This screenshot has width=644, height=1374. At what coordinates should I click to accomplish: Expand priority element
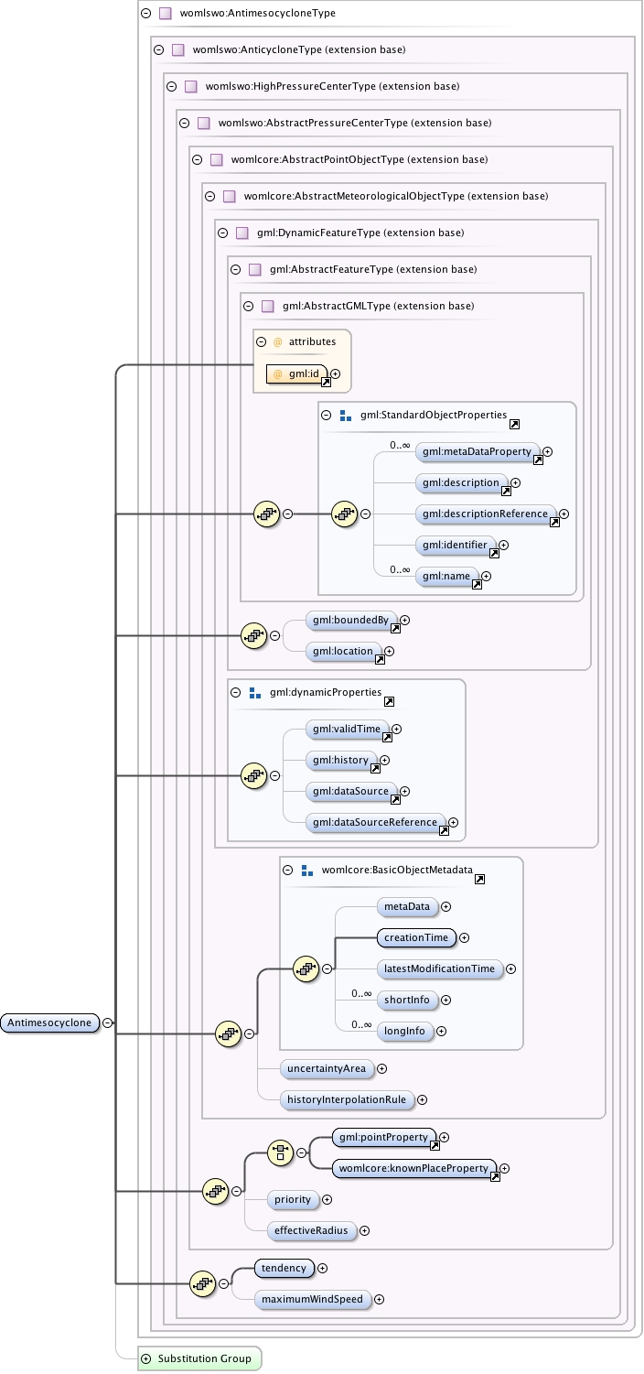tap(327, 1199)
